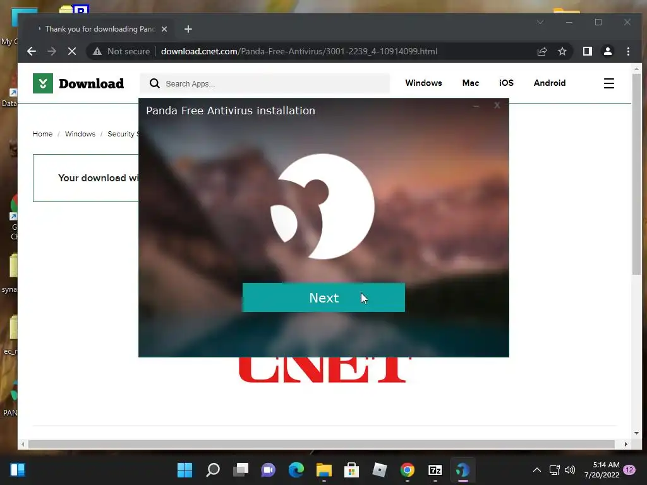The width and height of the screenshot is (647, 485).
Task: Switch to Google Chrome on taskbar
Action: coord(408,470)
